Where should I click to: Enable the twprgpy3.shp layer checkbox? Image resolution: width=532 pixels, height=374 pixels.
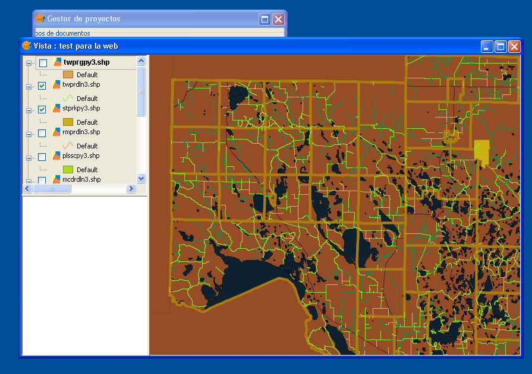(x=43, y=63)
